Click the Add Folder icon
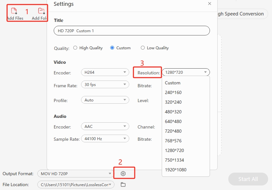This screenshot has width=272, height=190. click(x=41, y=12)
